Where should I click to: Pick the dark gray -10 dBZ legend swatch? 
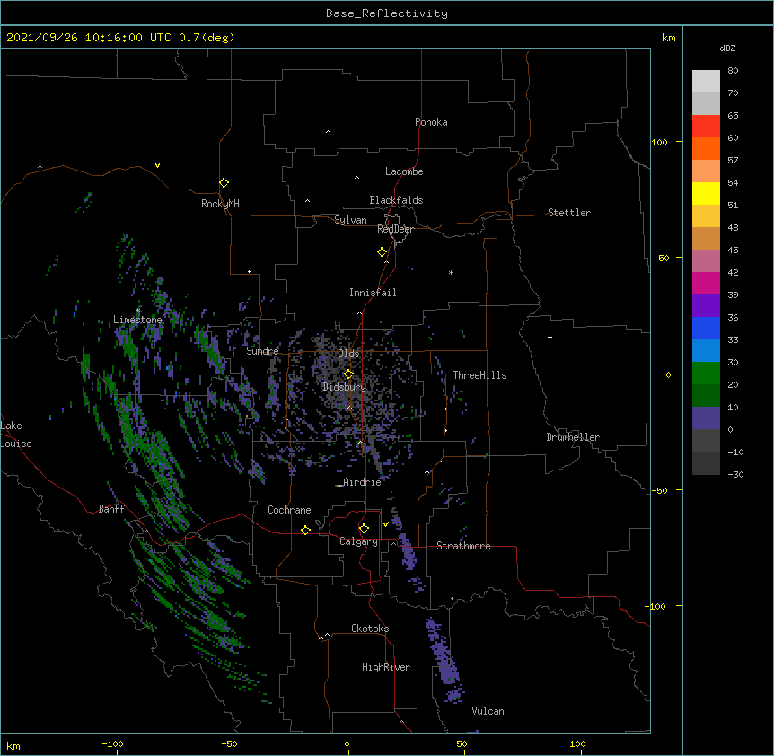point(706,463)
